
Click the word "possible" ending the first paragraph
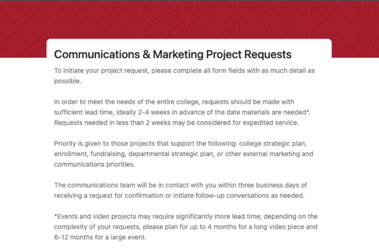(67, 81)
